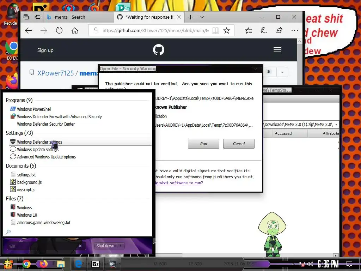Screen dimensions: 361x271
Task: Open Windows Defender Firewall with Advanced Security
Action: click(59, 116)
